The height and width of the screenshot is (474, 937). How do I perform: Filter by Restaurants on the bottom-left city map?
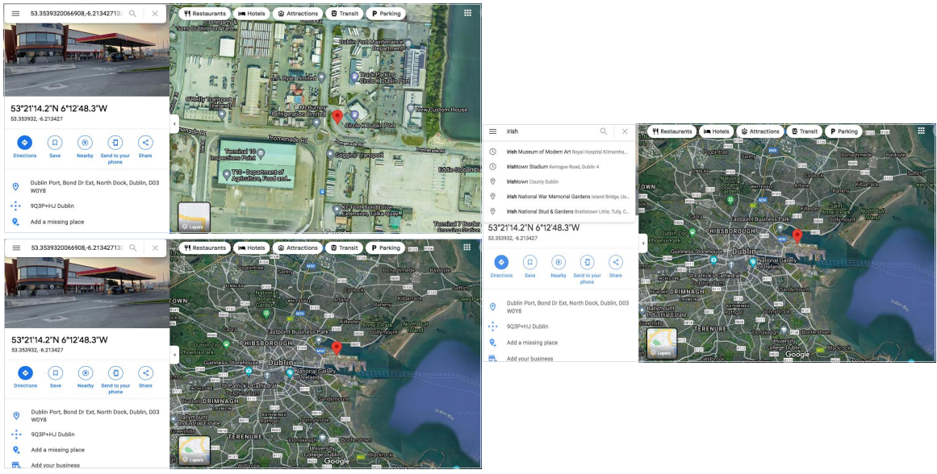coord(204,247)
